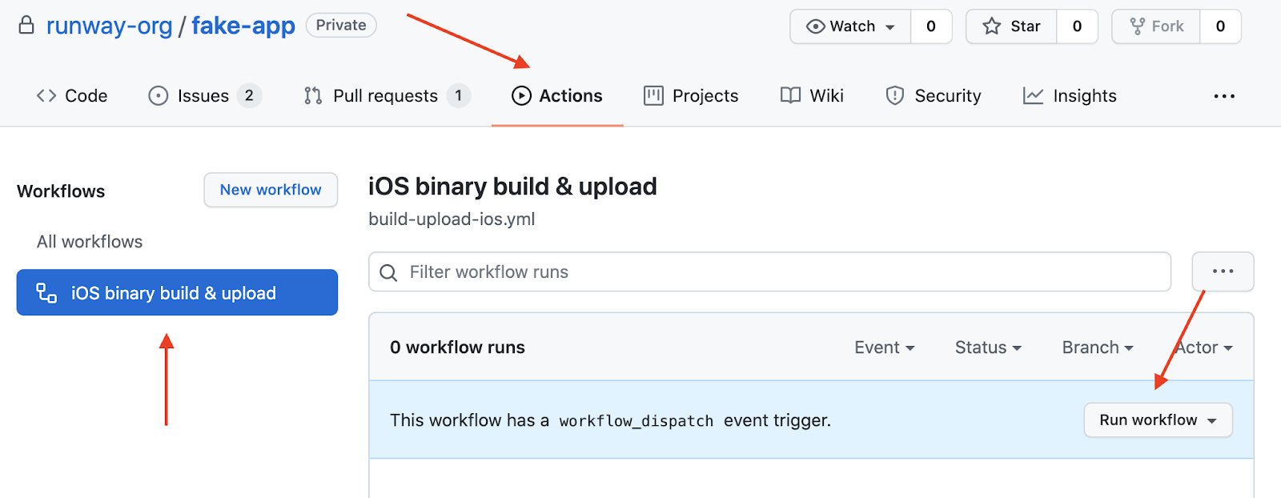Click the private repository lock icon
This screenshot has height=498, width=1281.
click(26, 25)
